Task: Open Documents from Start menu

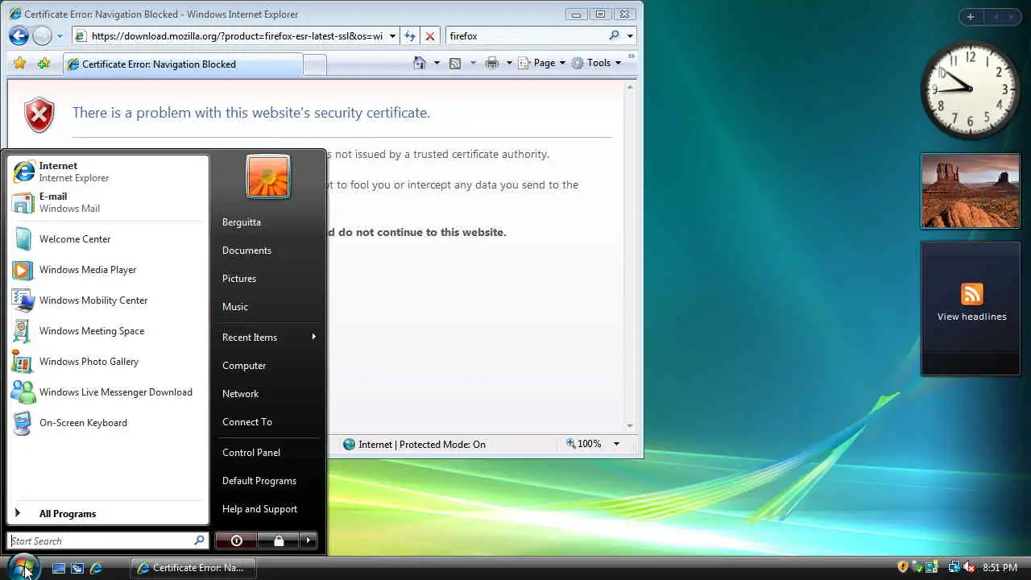Action: pos(246,250)
